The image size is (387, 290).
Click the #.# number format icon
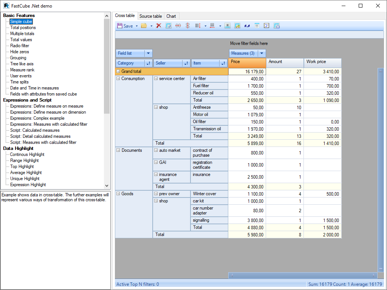247,26
